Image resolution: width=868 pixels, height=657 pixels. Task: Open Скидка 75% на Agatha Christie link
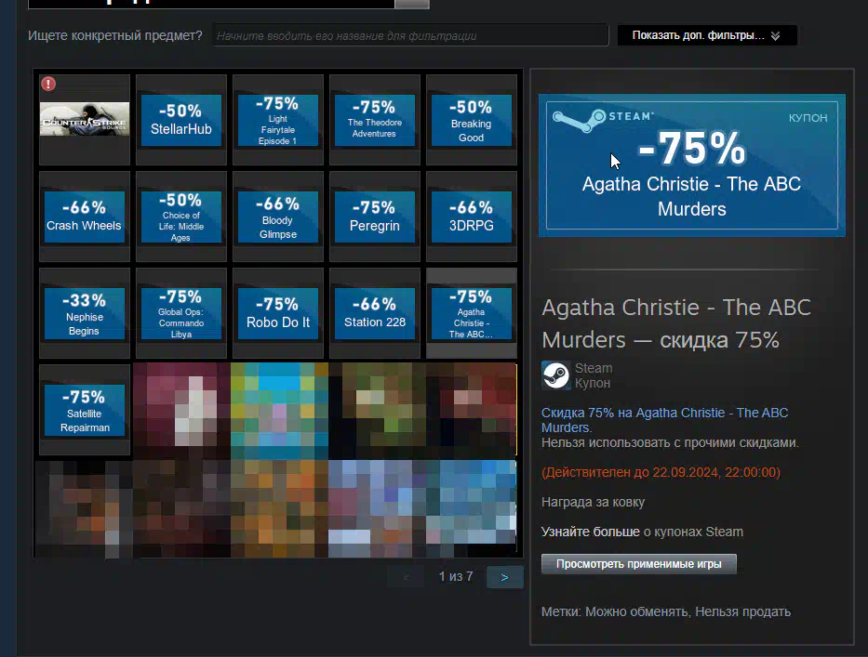pyautogui.click(x=664, y=420)
